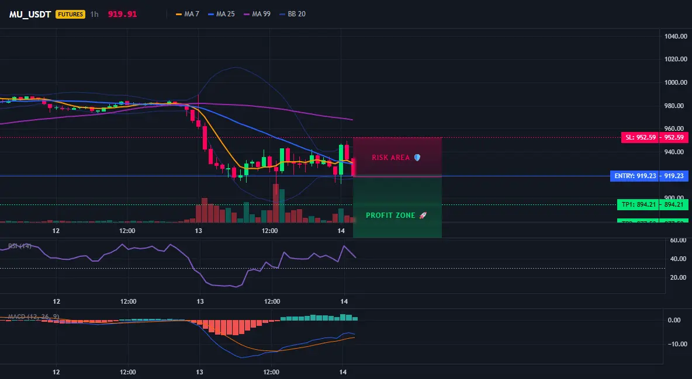Toggle the BB 20 legend entry

[292, 14]
